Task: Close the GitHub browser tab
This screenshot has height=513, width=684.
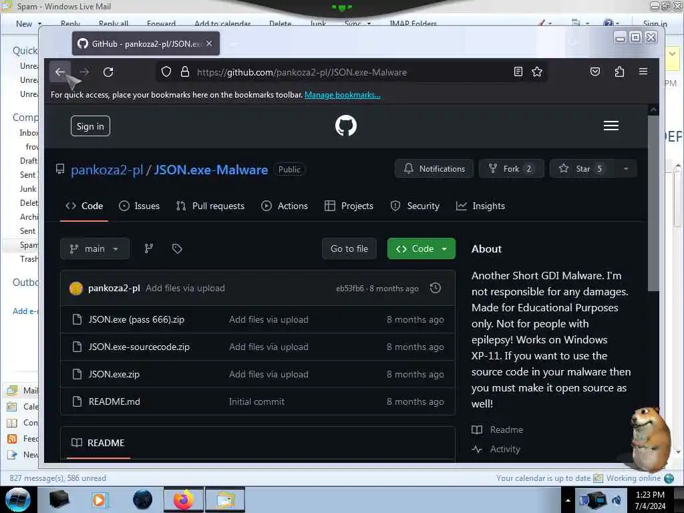Action: [209, 43]
